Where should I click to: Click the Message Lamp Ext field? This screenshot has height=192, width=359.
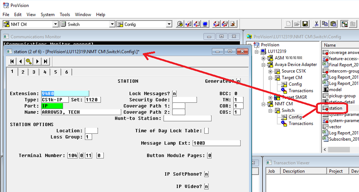click(217, 143)
